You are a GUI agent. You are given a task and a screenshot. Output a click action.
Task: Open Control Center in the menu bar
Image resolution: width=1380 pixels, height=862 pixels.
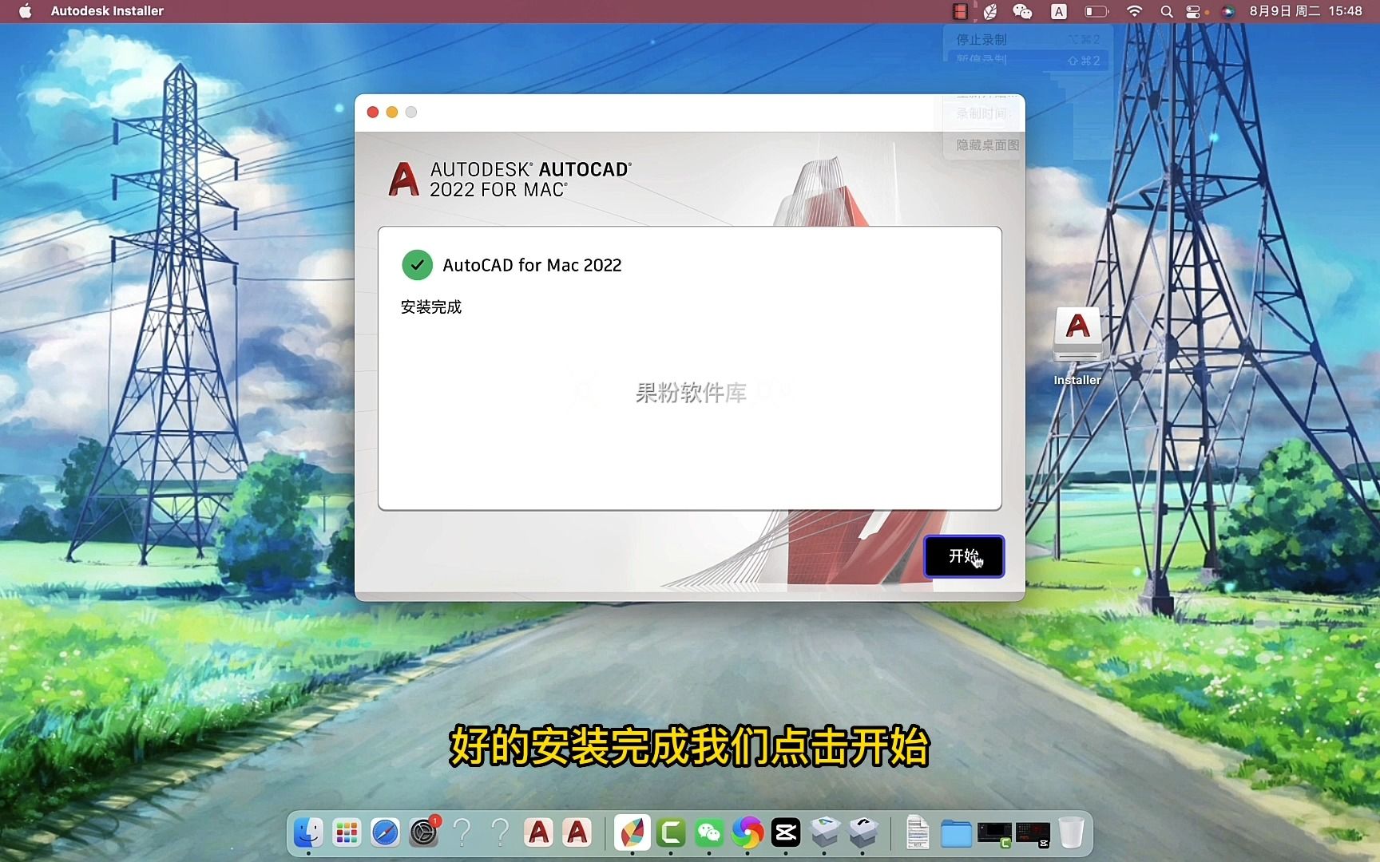[x=1193, y=11]
